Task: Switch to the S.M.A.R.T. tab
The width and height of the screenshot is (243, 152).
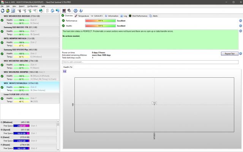Action: 98,16
